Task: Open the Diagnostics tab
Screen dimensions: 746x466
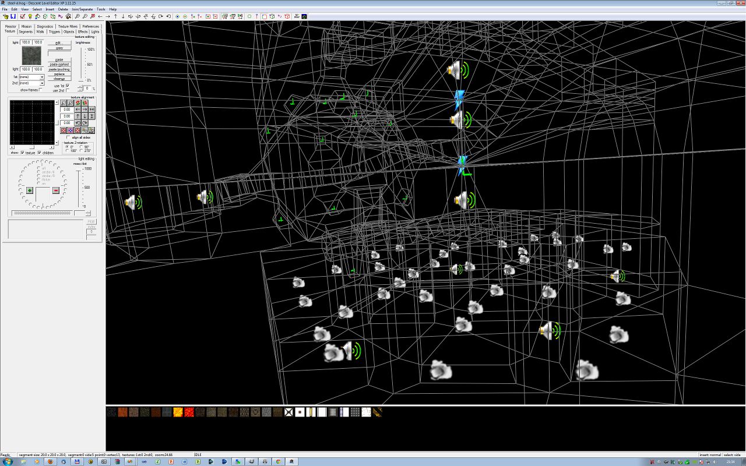Action: (x=45, y=26)
